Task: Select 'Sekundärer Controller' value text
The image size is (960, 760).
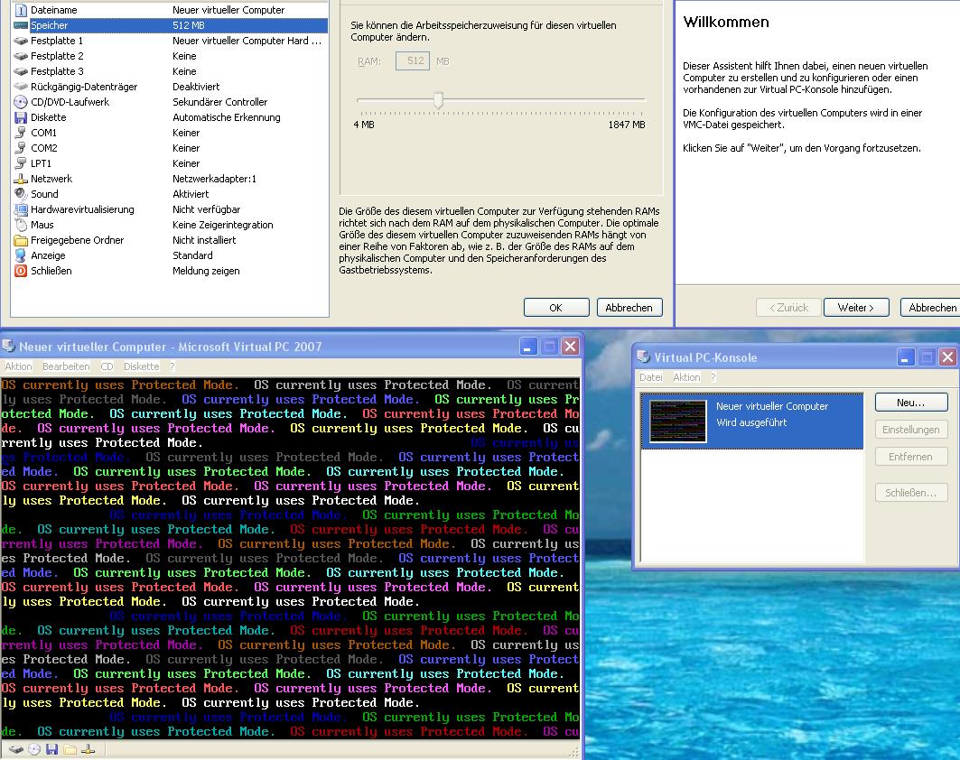Action: point(219,102)
